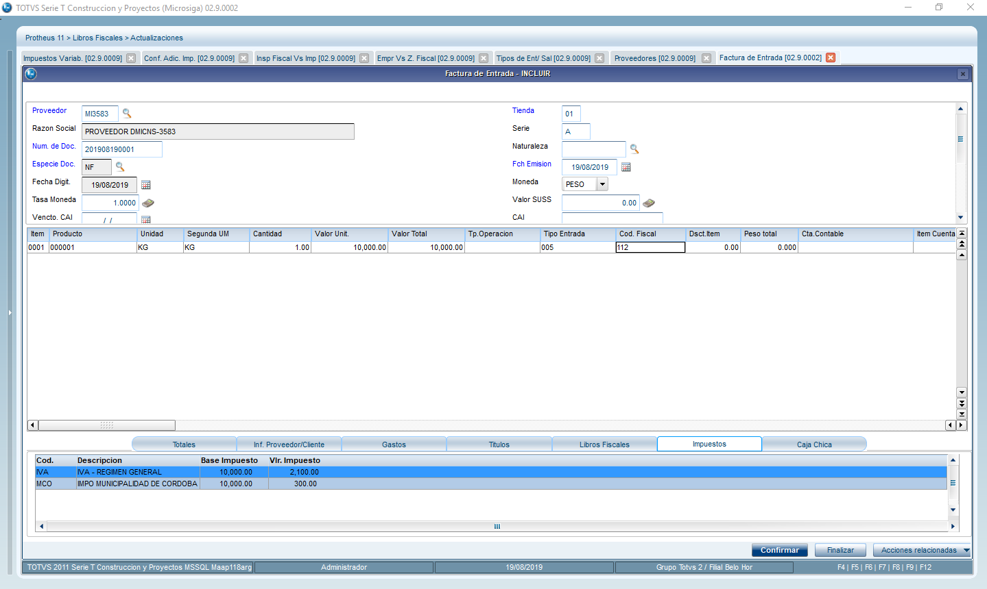This screenshot has width=987, height=589.
Task: Close the Factura de Entrada tab
Action: pos(831,58)
